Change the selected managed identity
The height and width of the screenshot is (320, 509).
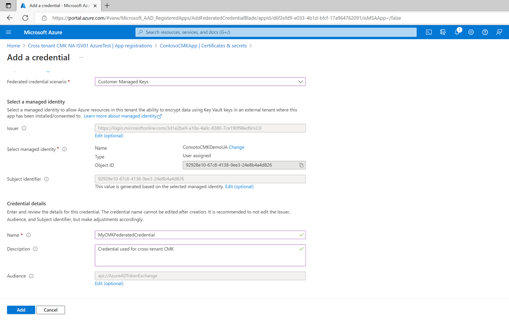point(236,147)
